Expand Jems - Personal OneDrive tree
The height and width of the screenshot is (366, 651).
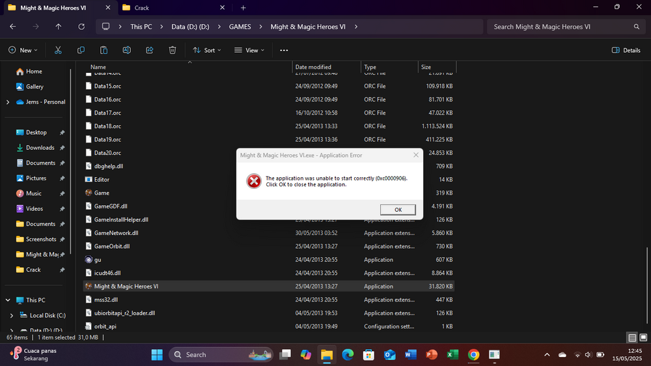click(x=8, y=102)
